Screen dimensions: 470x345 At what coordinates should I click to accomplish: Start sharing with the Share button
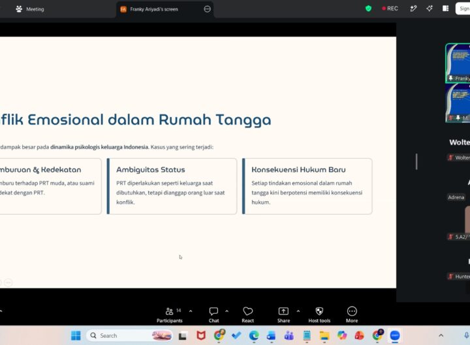click(283, 315)
